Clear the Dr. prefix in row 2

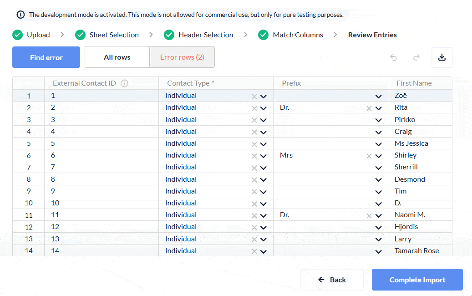pos(369,108)
